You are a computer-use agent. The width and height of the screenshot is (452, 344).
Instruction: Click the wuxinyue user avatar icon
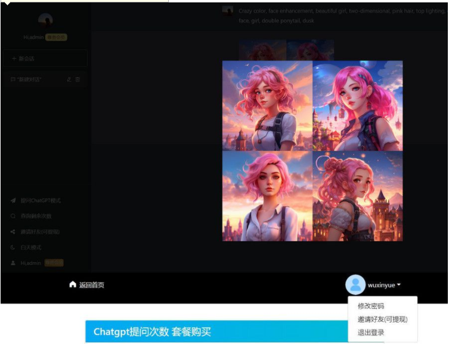[x=355, y=285]
